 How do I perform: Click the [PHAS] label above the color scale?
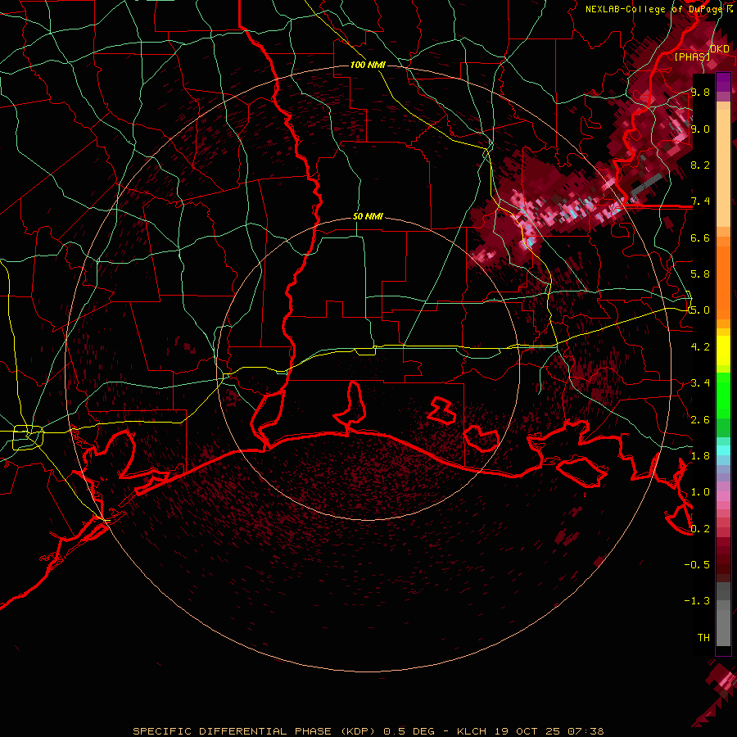click(x=692, y=57)
